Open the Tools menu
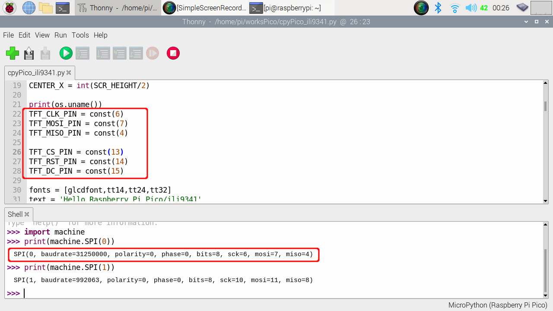The height and width of the screenshot is (311, 553). [80, 35]
